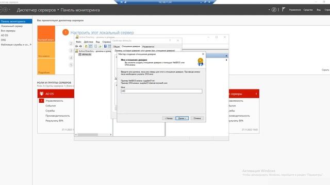330x185 pixels.
Task: Select the domain node under Active Directory
Action: pyautogui.click(x=87, y=54)
